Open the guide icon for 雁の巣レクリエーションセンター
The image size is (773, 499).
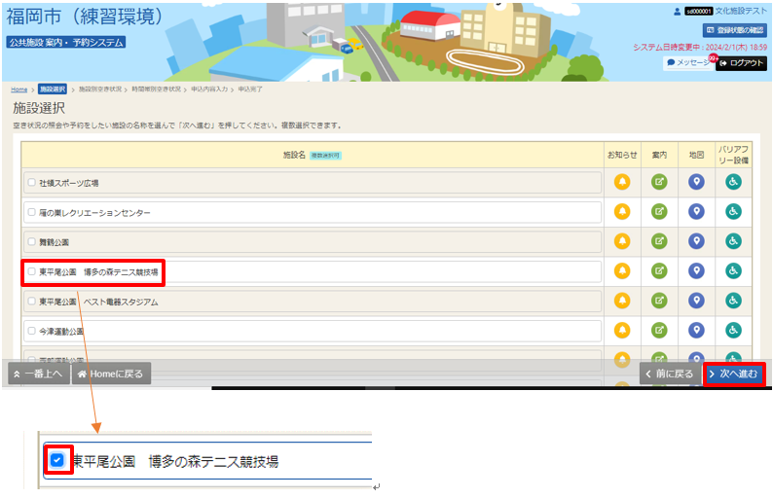pos(659,212)
